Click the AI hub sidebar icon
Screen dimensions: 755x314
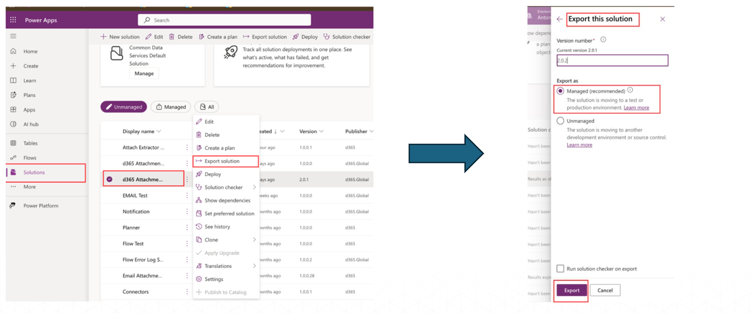13,124
